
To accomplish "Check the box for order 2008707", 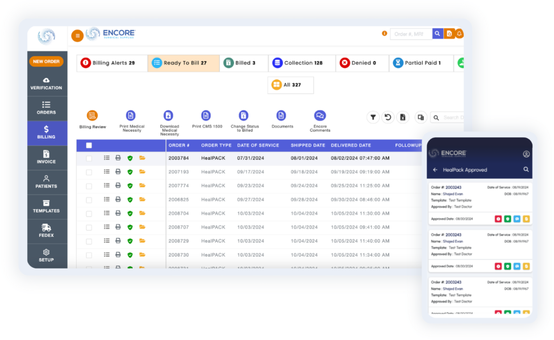I will (89, 228).
